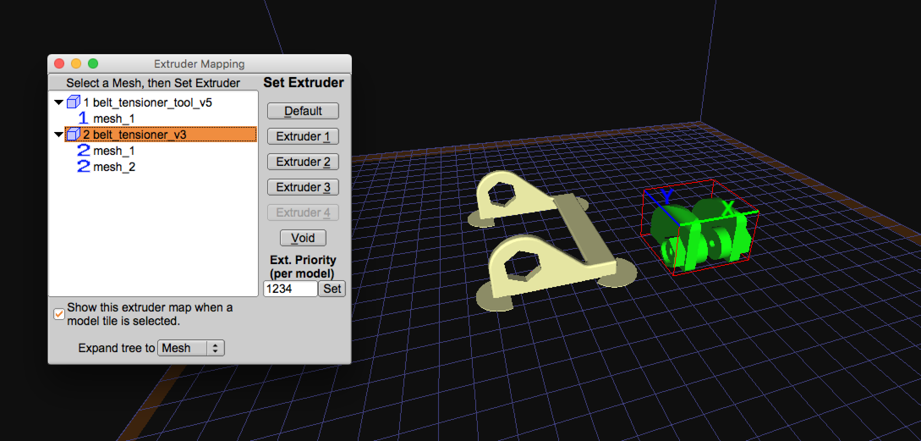Select mesh_1 under belt_tensioner_tool_v5
Viewport: 921px width, 441px height.
click(114, 119)
